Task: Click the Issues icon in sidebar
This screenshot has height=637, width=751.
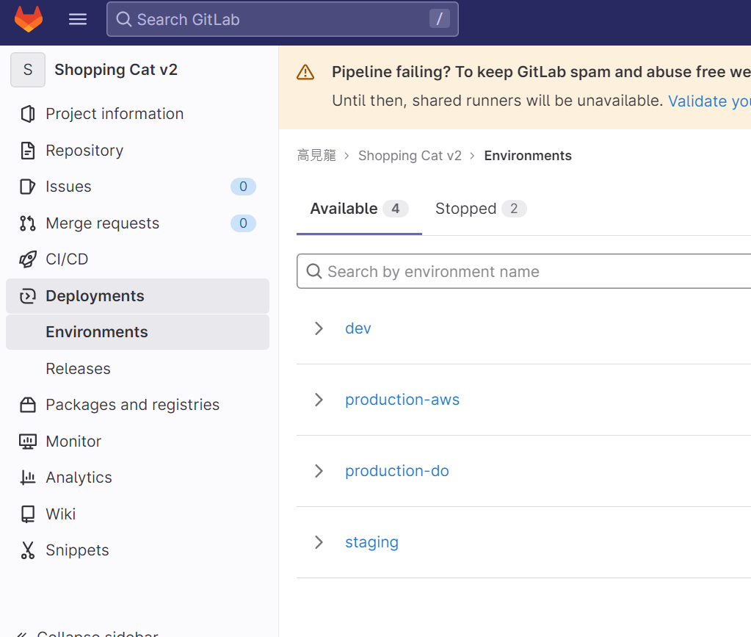Action: (28, 187)
